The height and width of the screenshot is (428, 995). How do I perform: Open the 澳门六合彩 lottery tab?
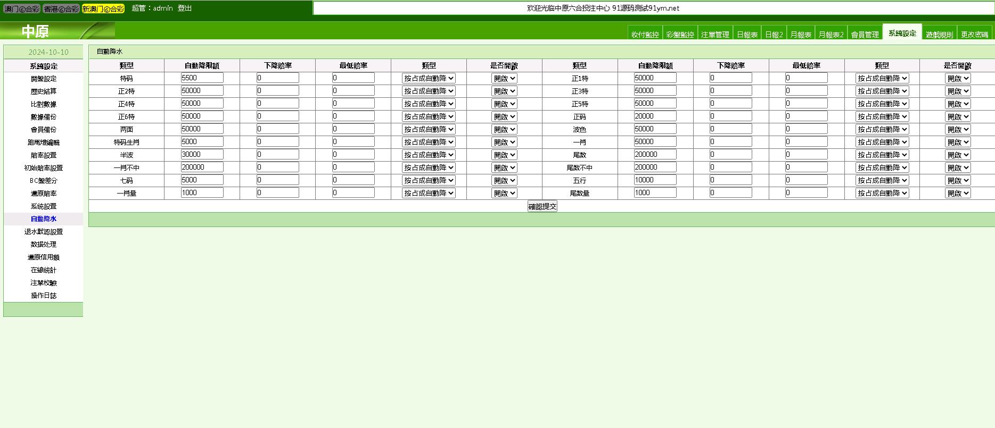click(x=22, y=9)
